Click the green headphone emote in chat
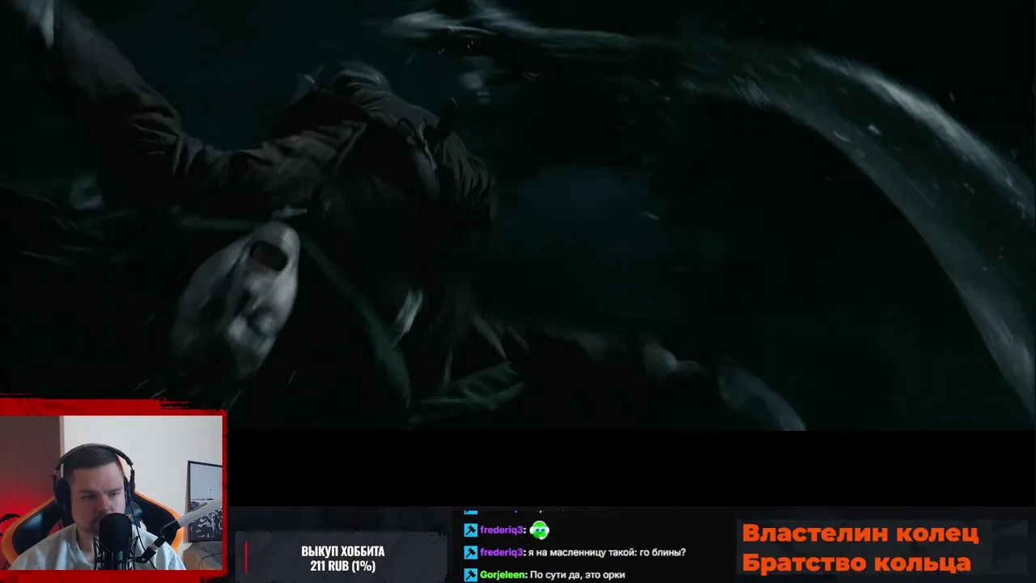The width and height of the screenshot is (1036, 583). (x=539, y=530)
